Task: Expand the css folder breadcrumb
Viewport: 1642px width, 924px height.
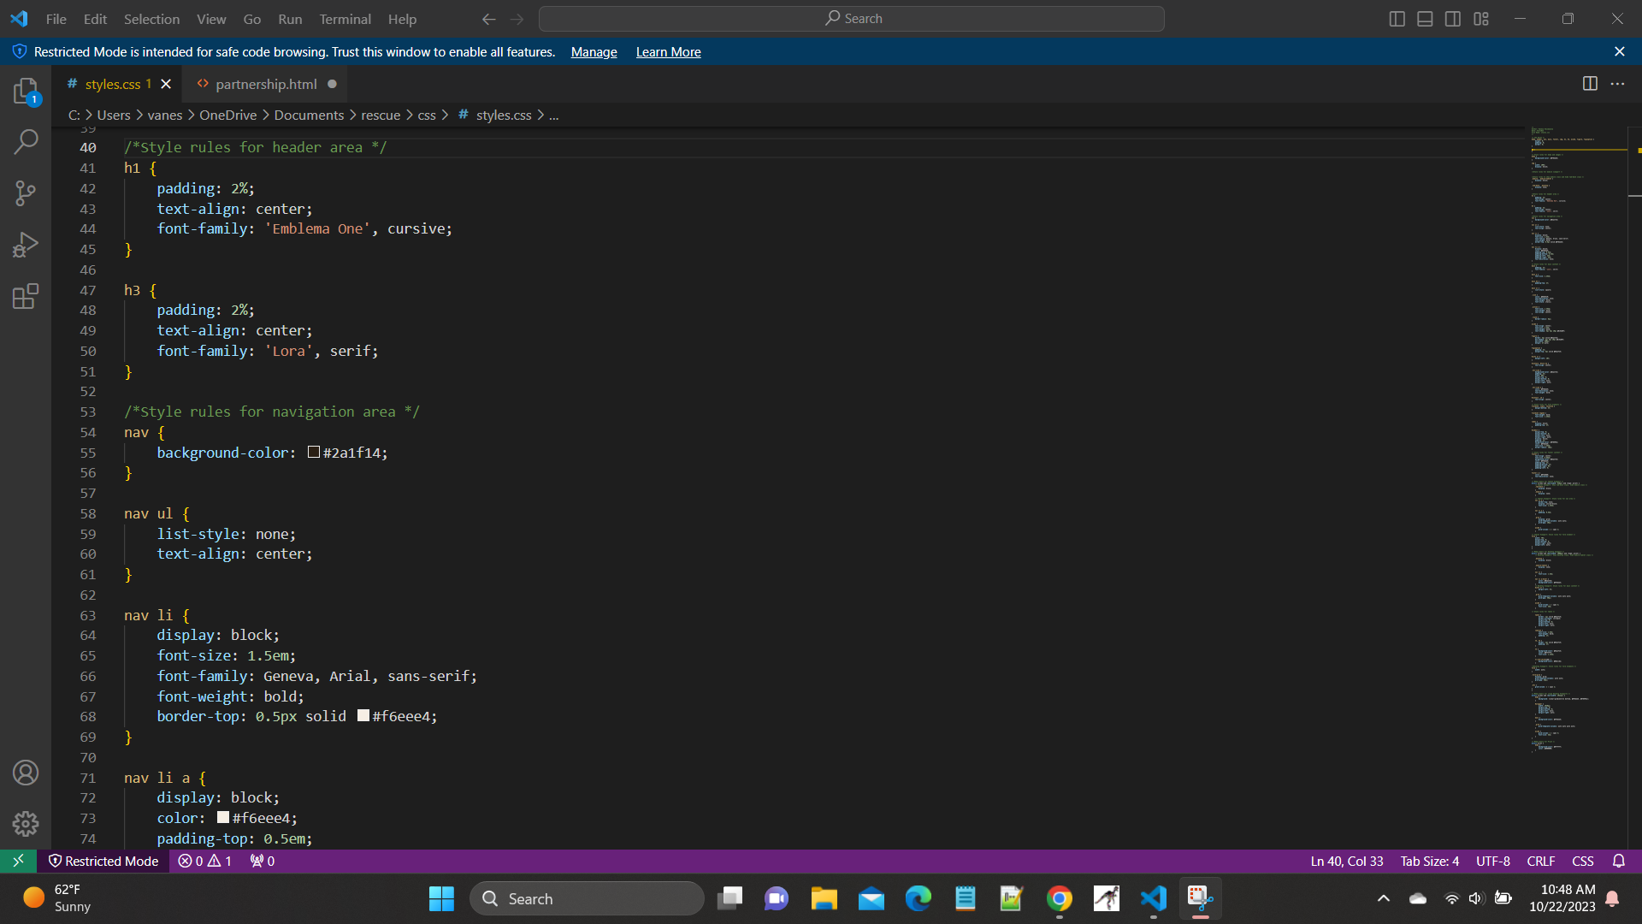Action: (427, 115)
